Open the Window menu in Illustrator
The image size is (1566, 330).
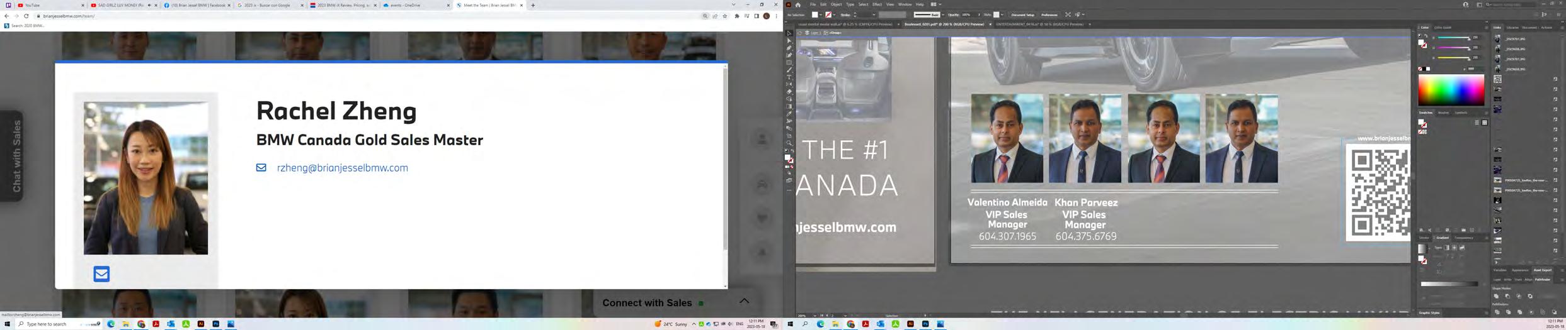[x=905, y=4]
